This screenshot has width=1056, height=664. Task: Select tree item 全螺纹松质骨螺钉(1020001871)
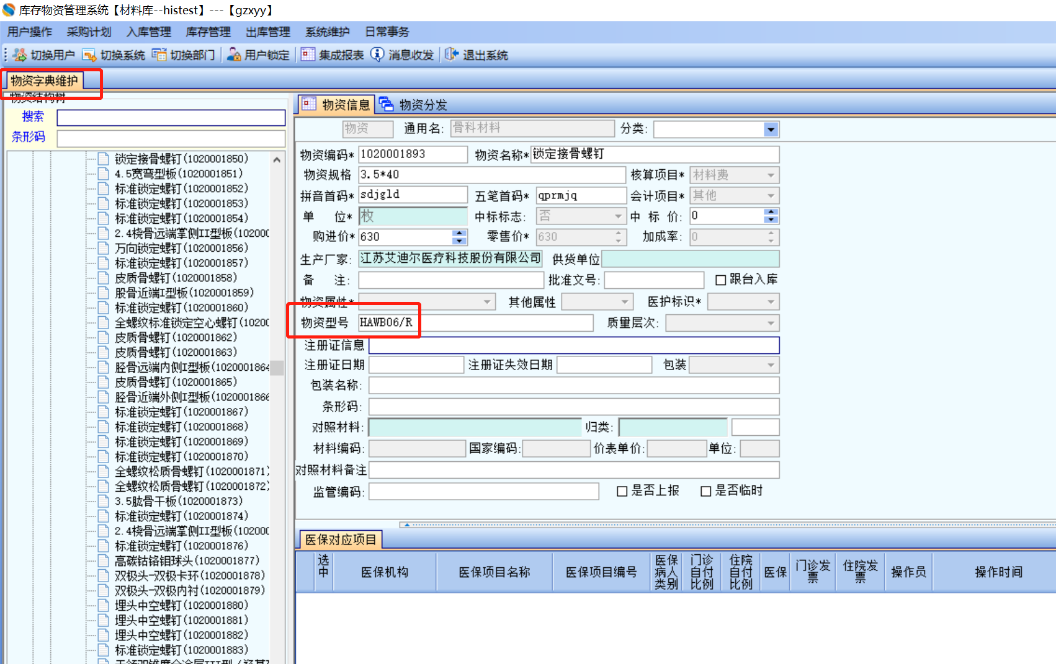192,471
